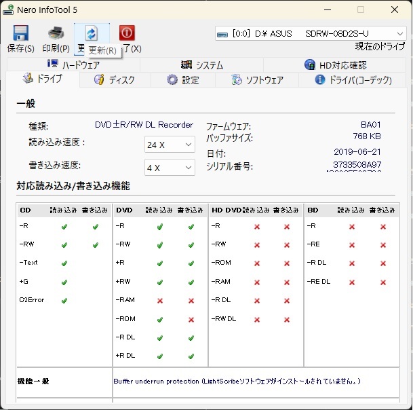Click the DVD +R DL write checkmark
Image resolution: width=413 pixels, height=410 pixels.
coord(191,356)
